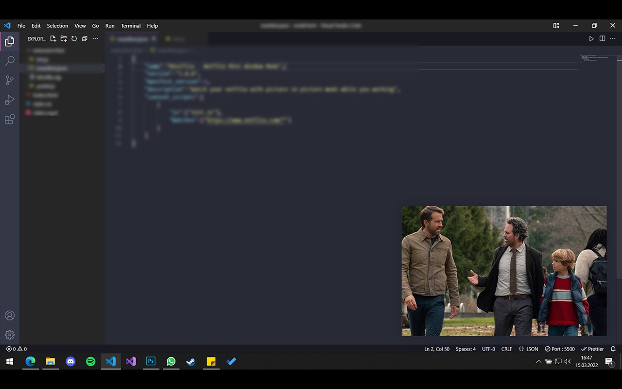
Task: Refresh the Explorer file tree
Action: (74, 39)
